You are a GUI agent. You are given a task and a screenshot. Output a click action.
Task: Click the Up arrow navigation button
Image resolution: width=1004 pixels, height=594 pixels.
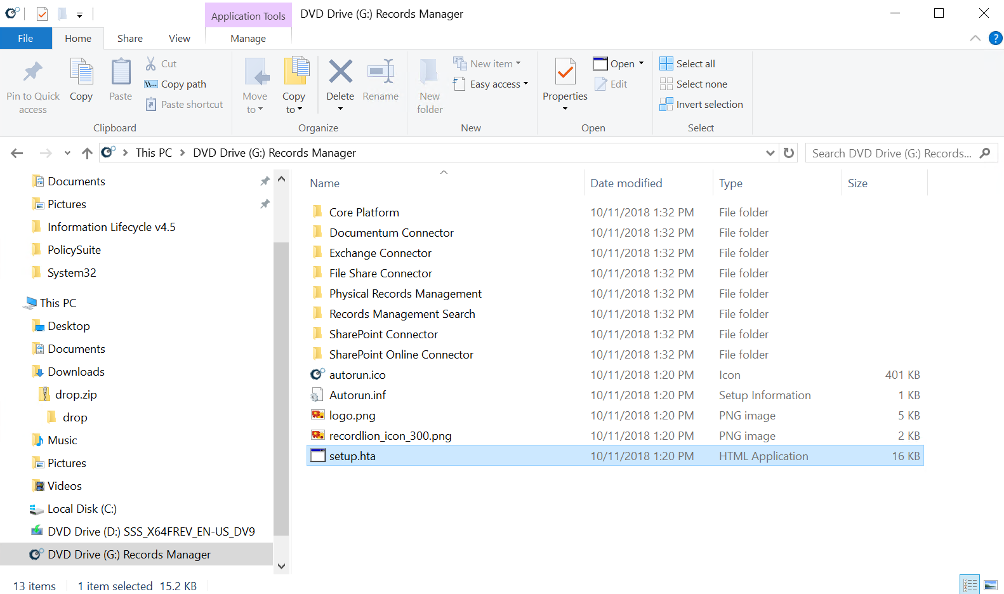(87, 153)
